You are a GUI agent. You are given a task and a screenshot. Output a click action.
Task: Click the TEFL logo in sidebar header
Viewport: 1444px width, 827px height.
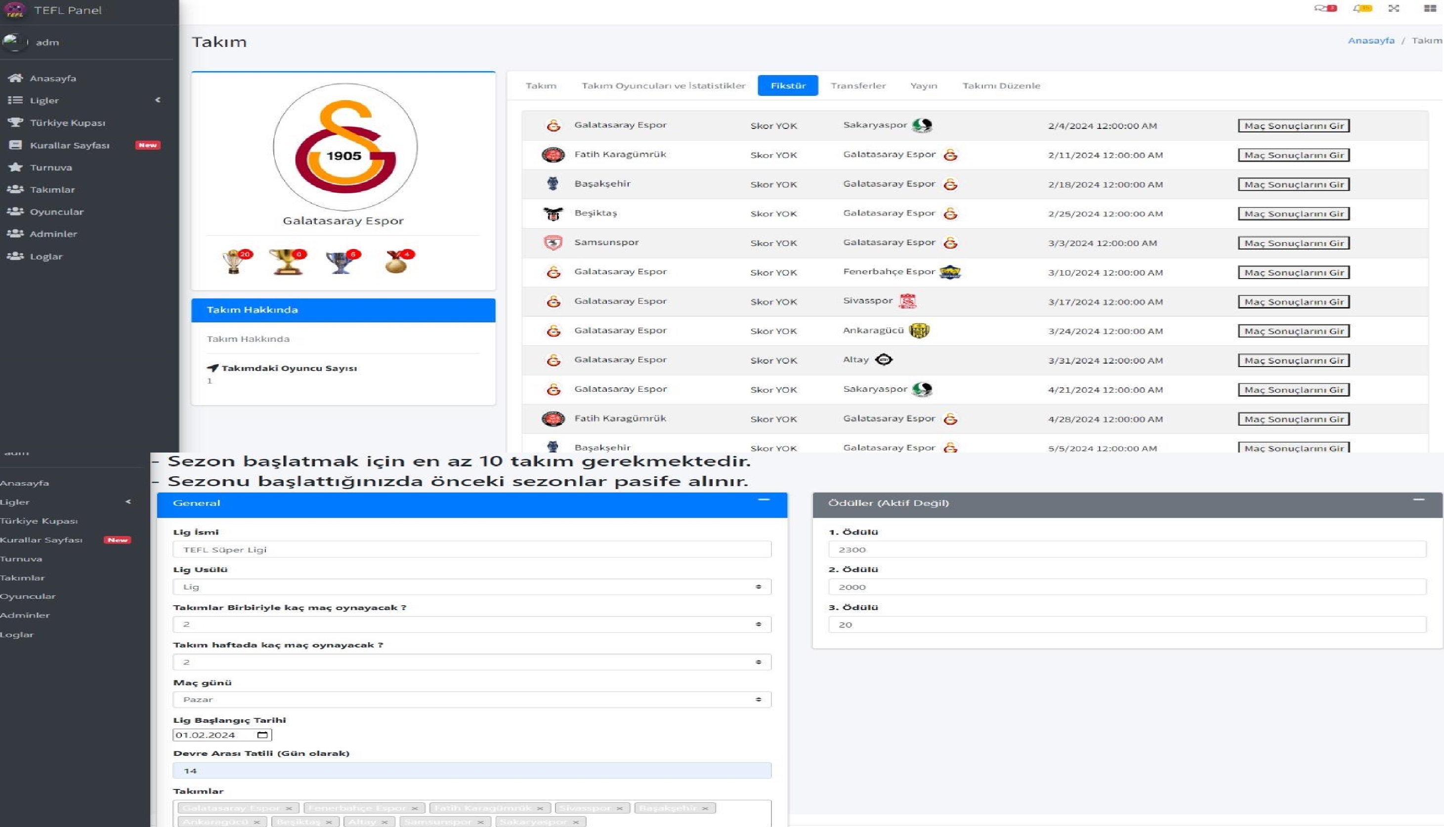tap(14, 10)
